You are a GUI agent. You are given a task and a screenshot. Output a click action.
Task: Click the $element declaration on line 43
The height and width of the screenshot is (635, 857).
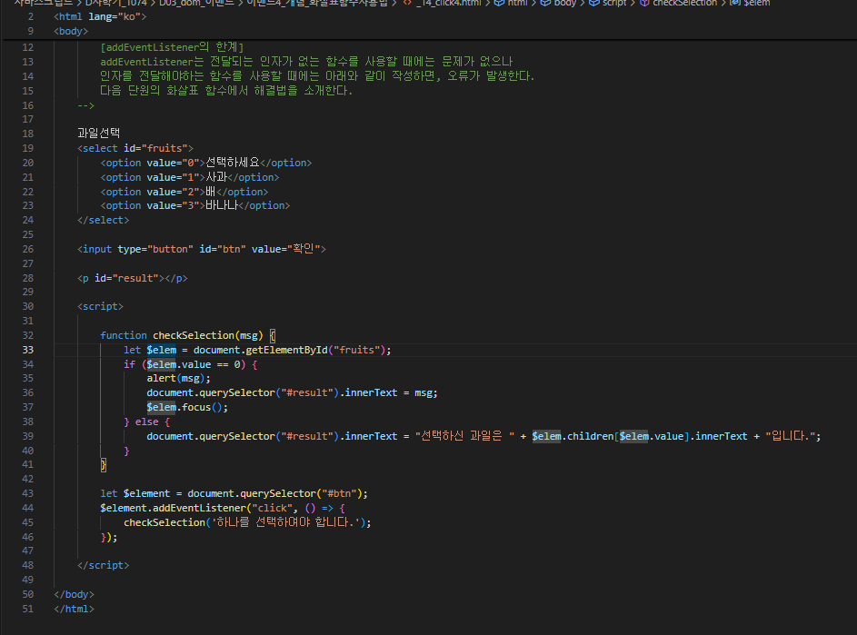(146, 493)
